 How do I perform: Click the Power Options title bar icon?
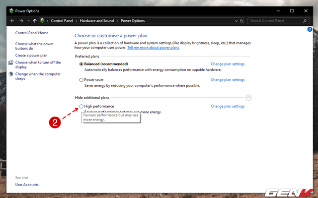11,11
